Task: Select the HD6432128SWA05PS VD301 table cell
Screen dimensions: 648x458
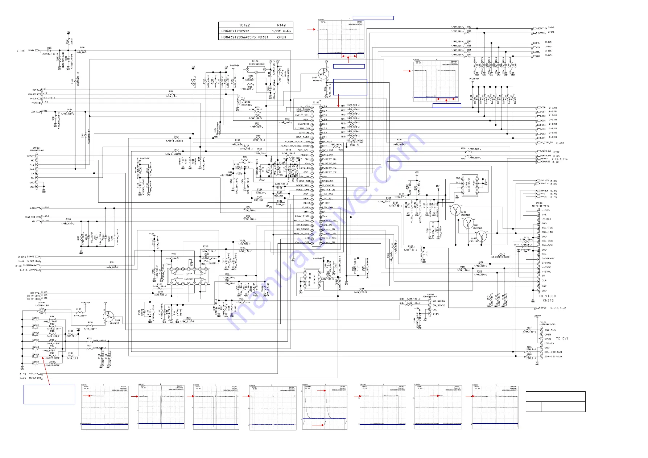Action: 244,37
